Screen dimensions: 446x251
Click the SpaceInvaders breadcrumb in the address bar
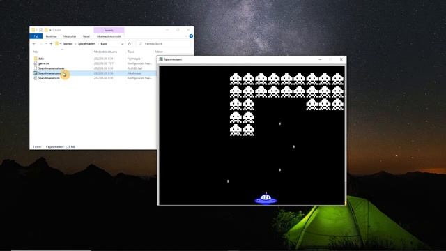(x=86, y=44)
